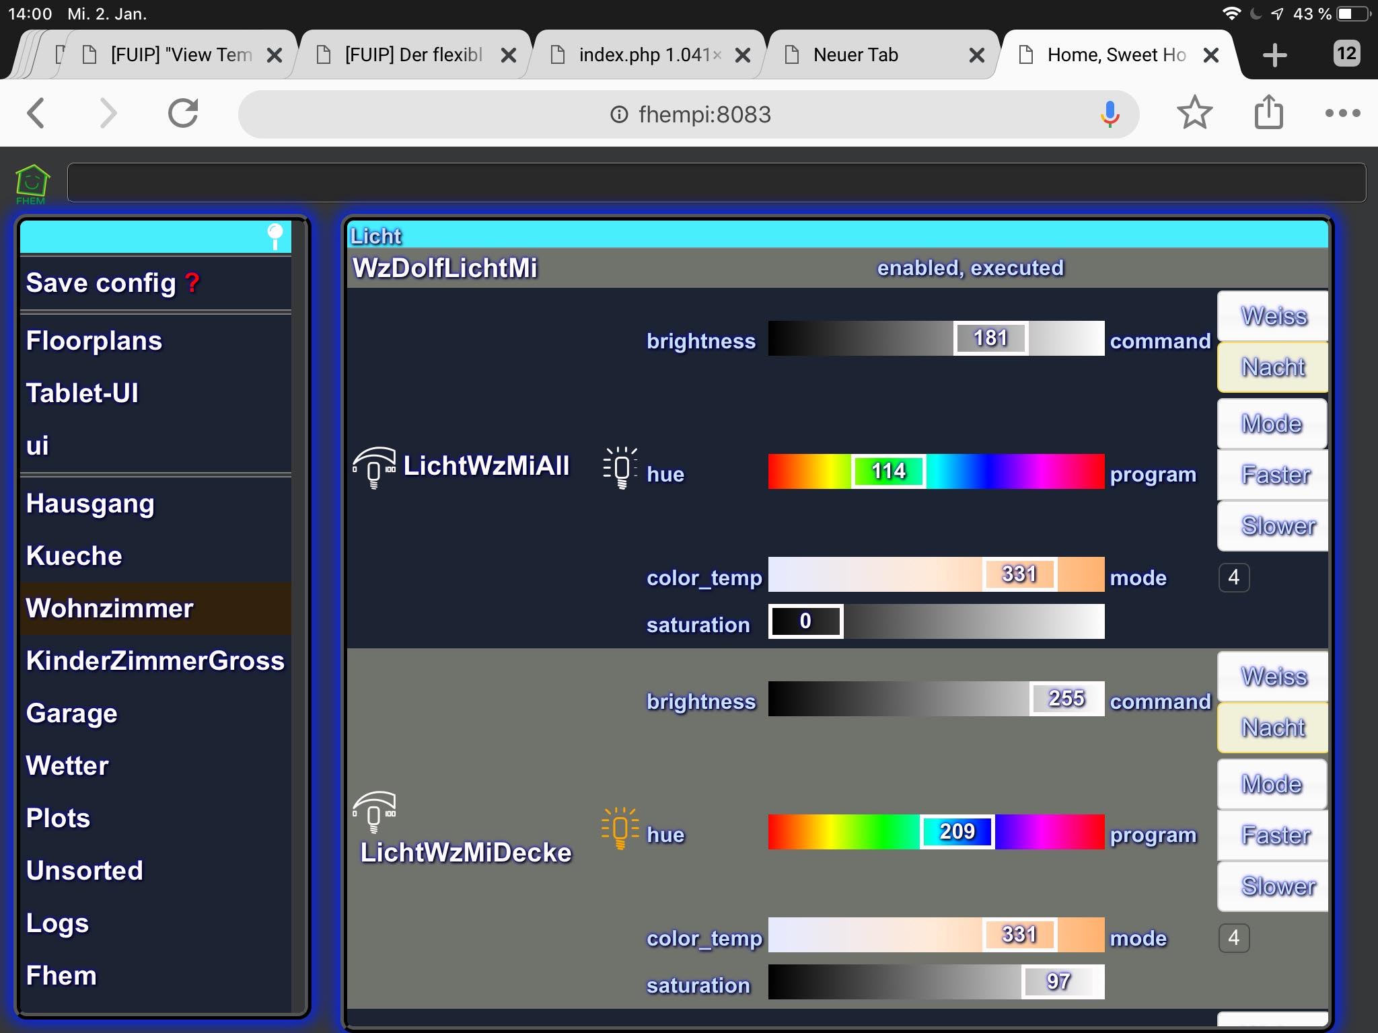
Task: Open the 12 tabs overview counter
Action: (1346, 54)
